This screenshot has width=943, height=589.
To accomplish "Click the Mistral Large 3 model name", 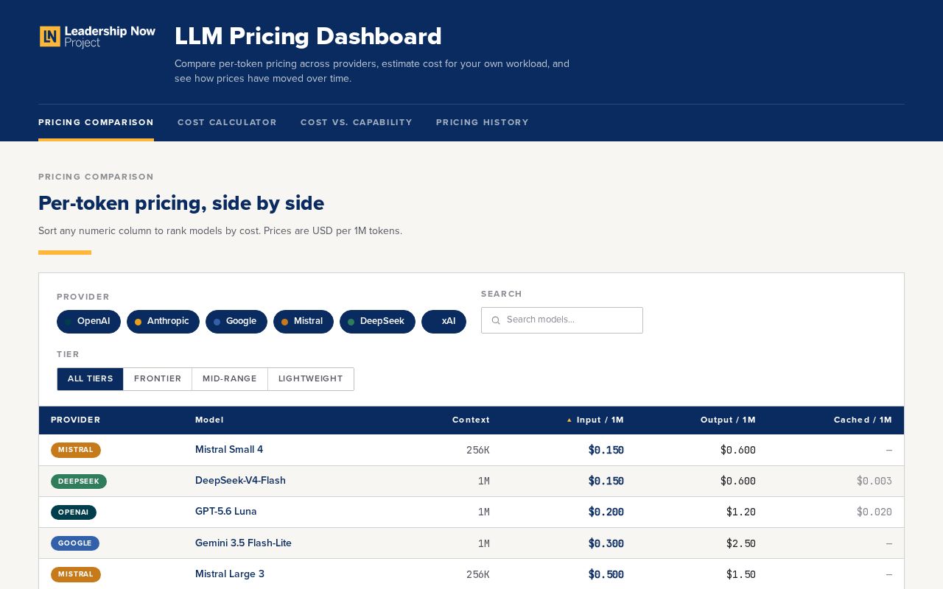I will pos(230,574).
